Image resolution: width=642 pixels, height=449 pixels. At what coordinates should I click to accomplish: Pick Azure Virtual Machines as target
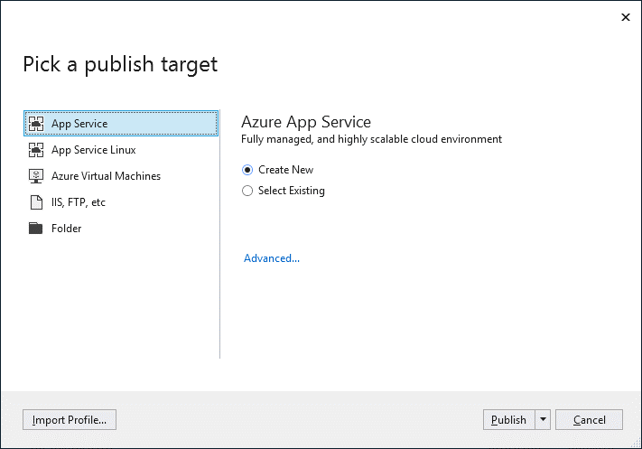point(106,176)
